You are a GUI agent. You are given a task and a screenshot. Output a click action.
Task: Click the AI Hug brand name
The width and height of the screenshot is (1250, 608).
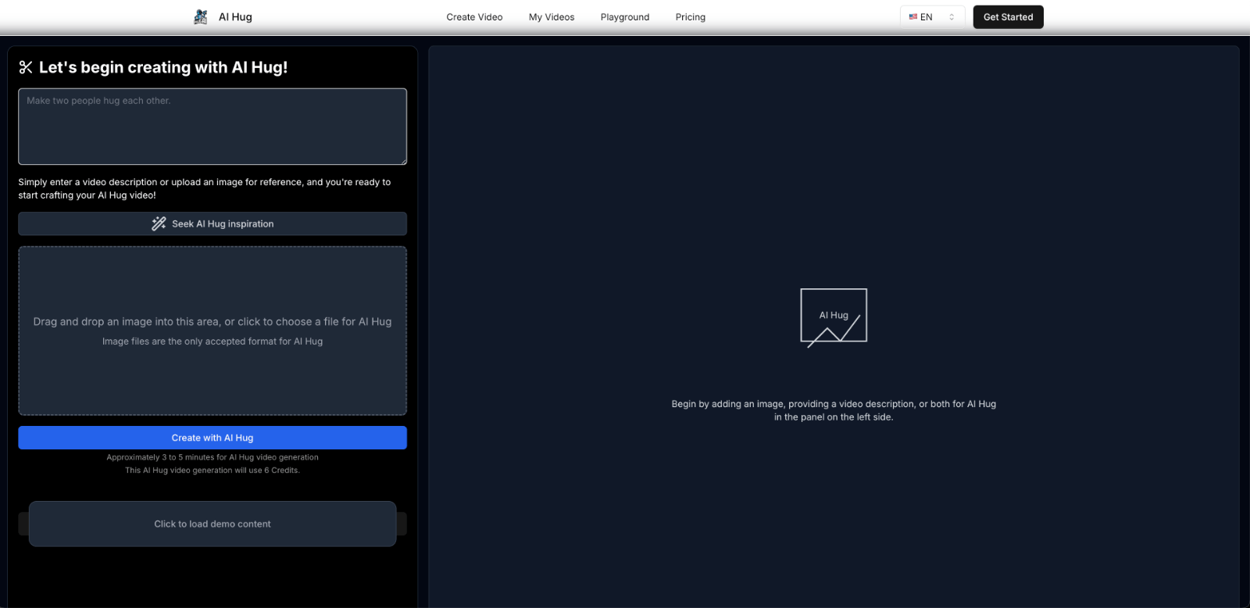click(x=235, y=17)
